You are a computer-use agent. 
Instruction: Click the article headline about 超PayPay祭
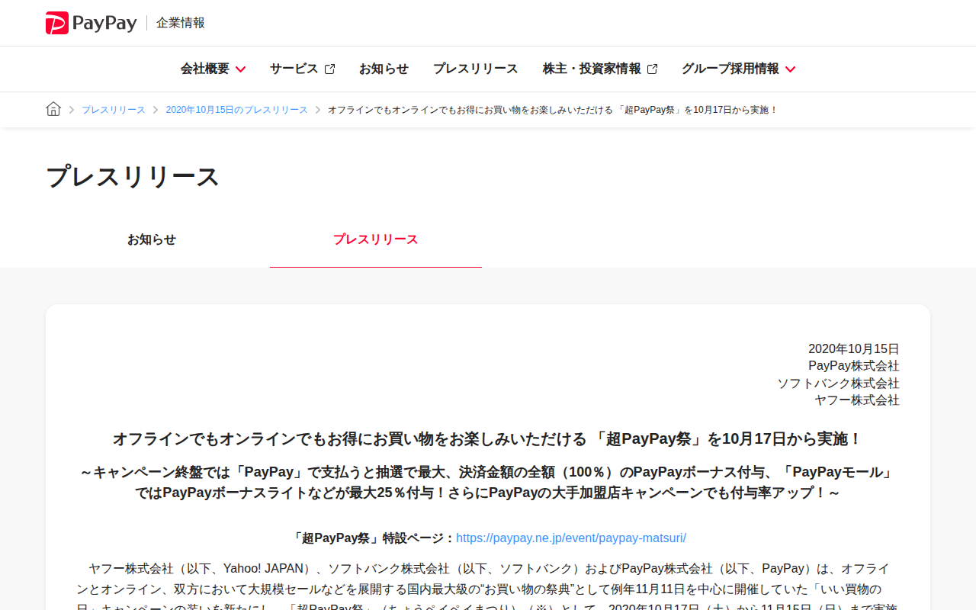tap(488, 439)
